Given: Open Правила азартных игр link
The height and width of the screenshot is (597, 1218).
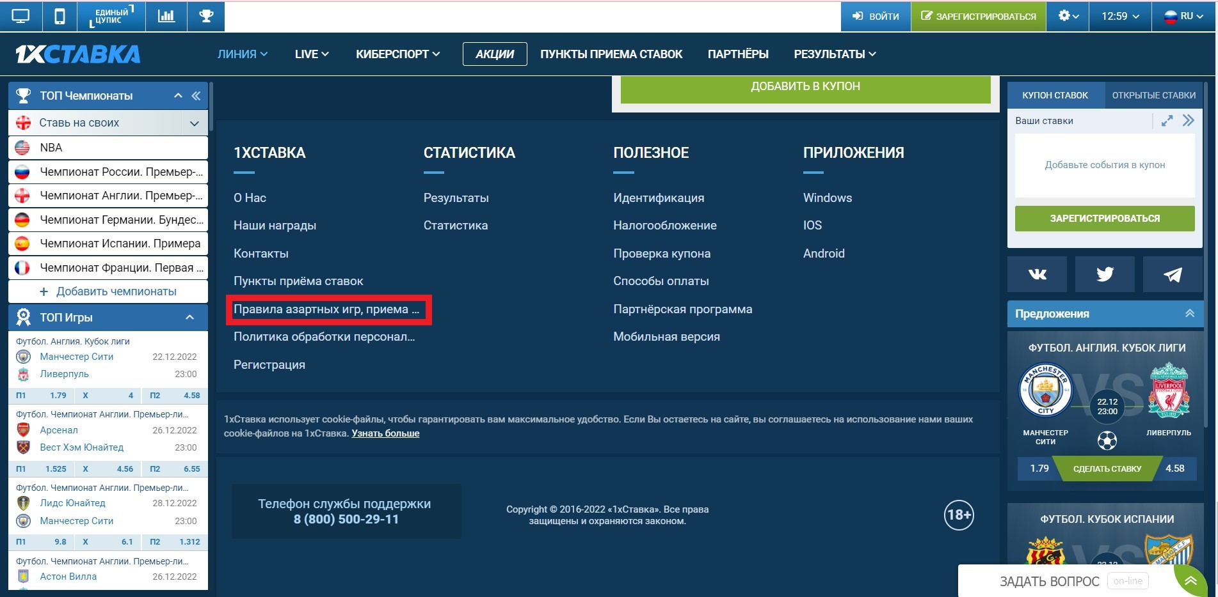Looking at the screenshot, I should coord(326,309).
